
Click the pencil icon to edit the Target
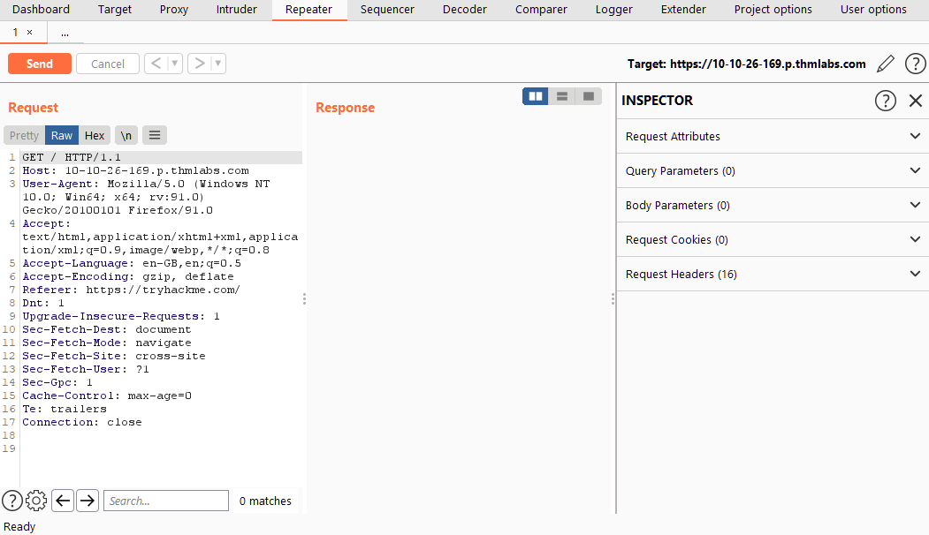point(886,63)
